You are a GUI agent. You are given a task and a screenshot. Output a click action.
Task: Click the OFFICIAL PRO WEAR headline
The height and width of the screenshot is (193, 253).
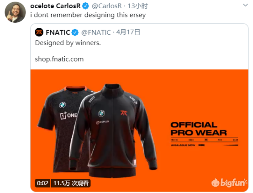pos(199,129)
